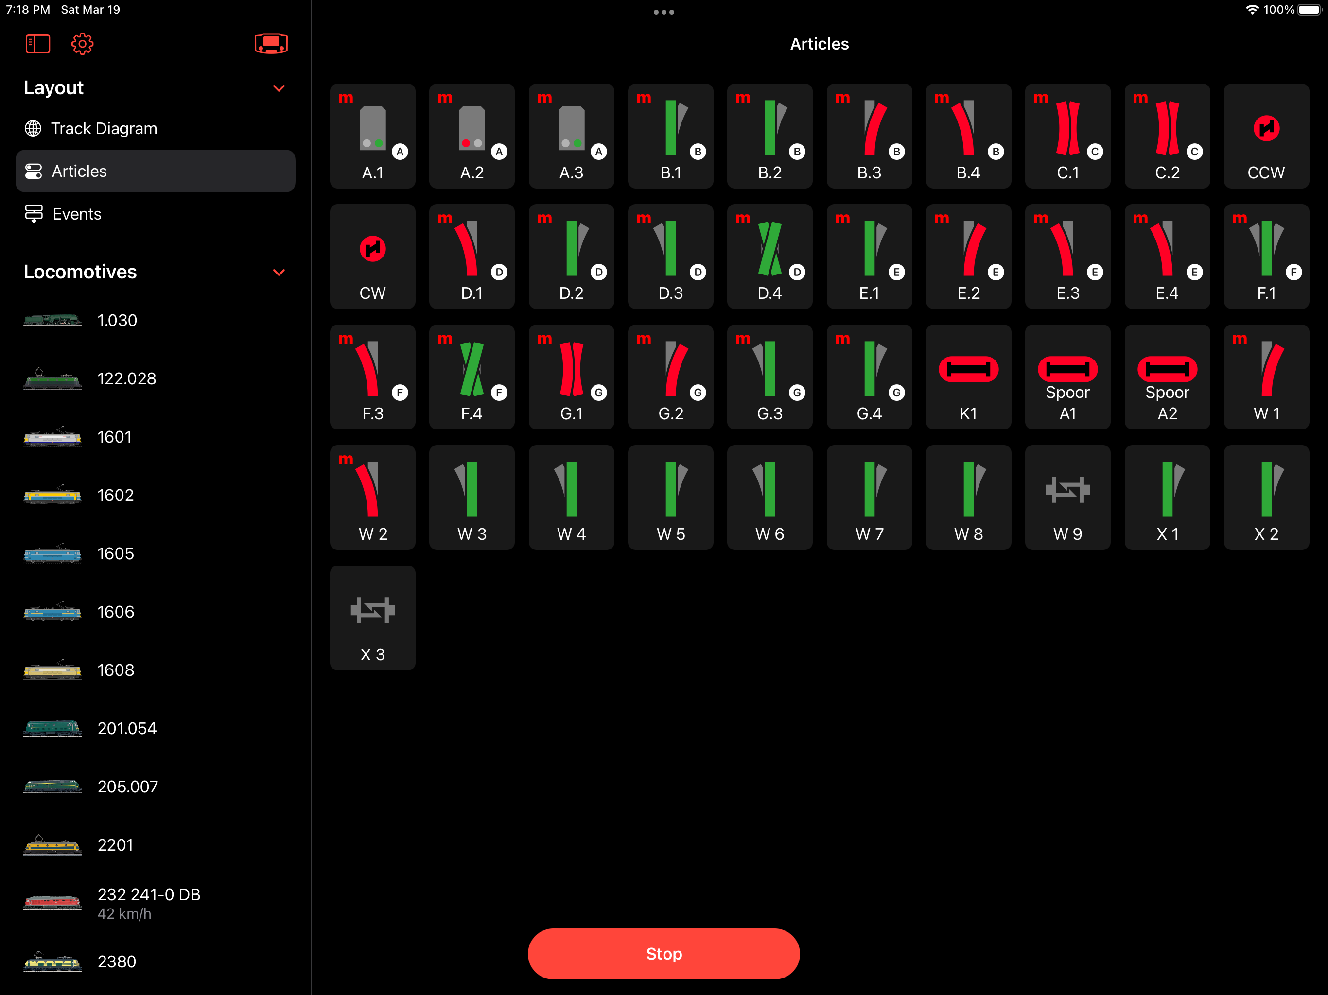The image size is (1328, 995).
Task: Switch turnout F.3
Action: (x=372, y=377)
